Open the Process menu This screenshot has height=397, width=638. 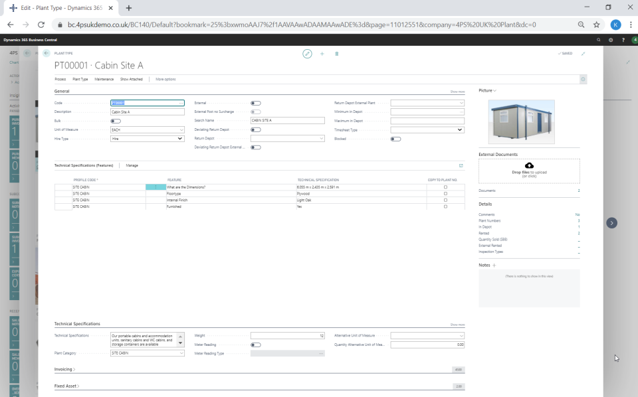[60, 79]
